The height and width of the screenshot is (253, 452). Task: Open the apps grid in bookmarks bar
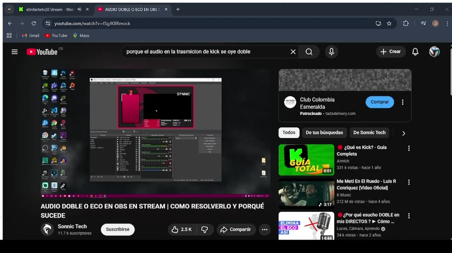pos(9,35)
